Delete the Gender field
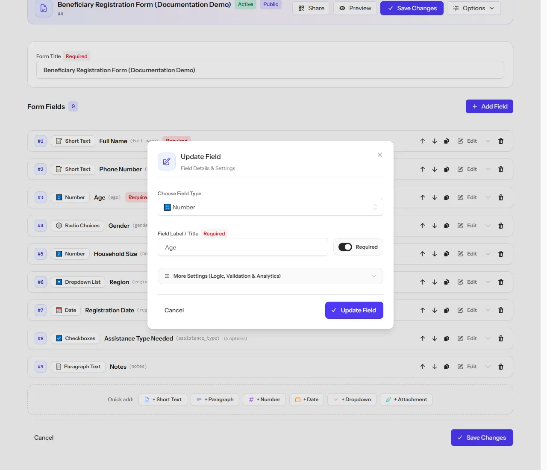This screenshot has height=470, width=547. [501, 226]
